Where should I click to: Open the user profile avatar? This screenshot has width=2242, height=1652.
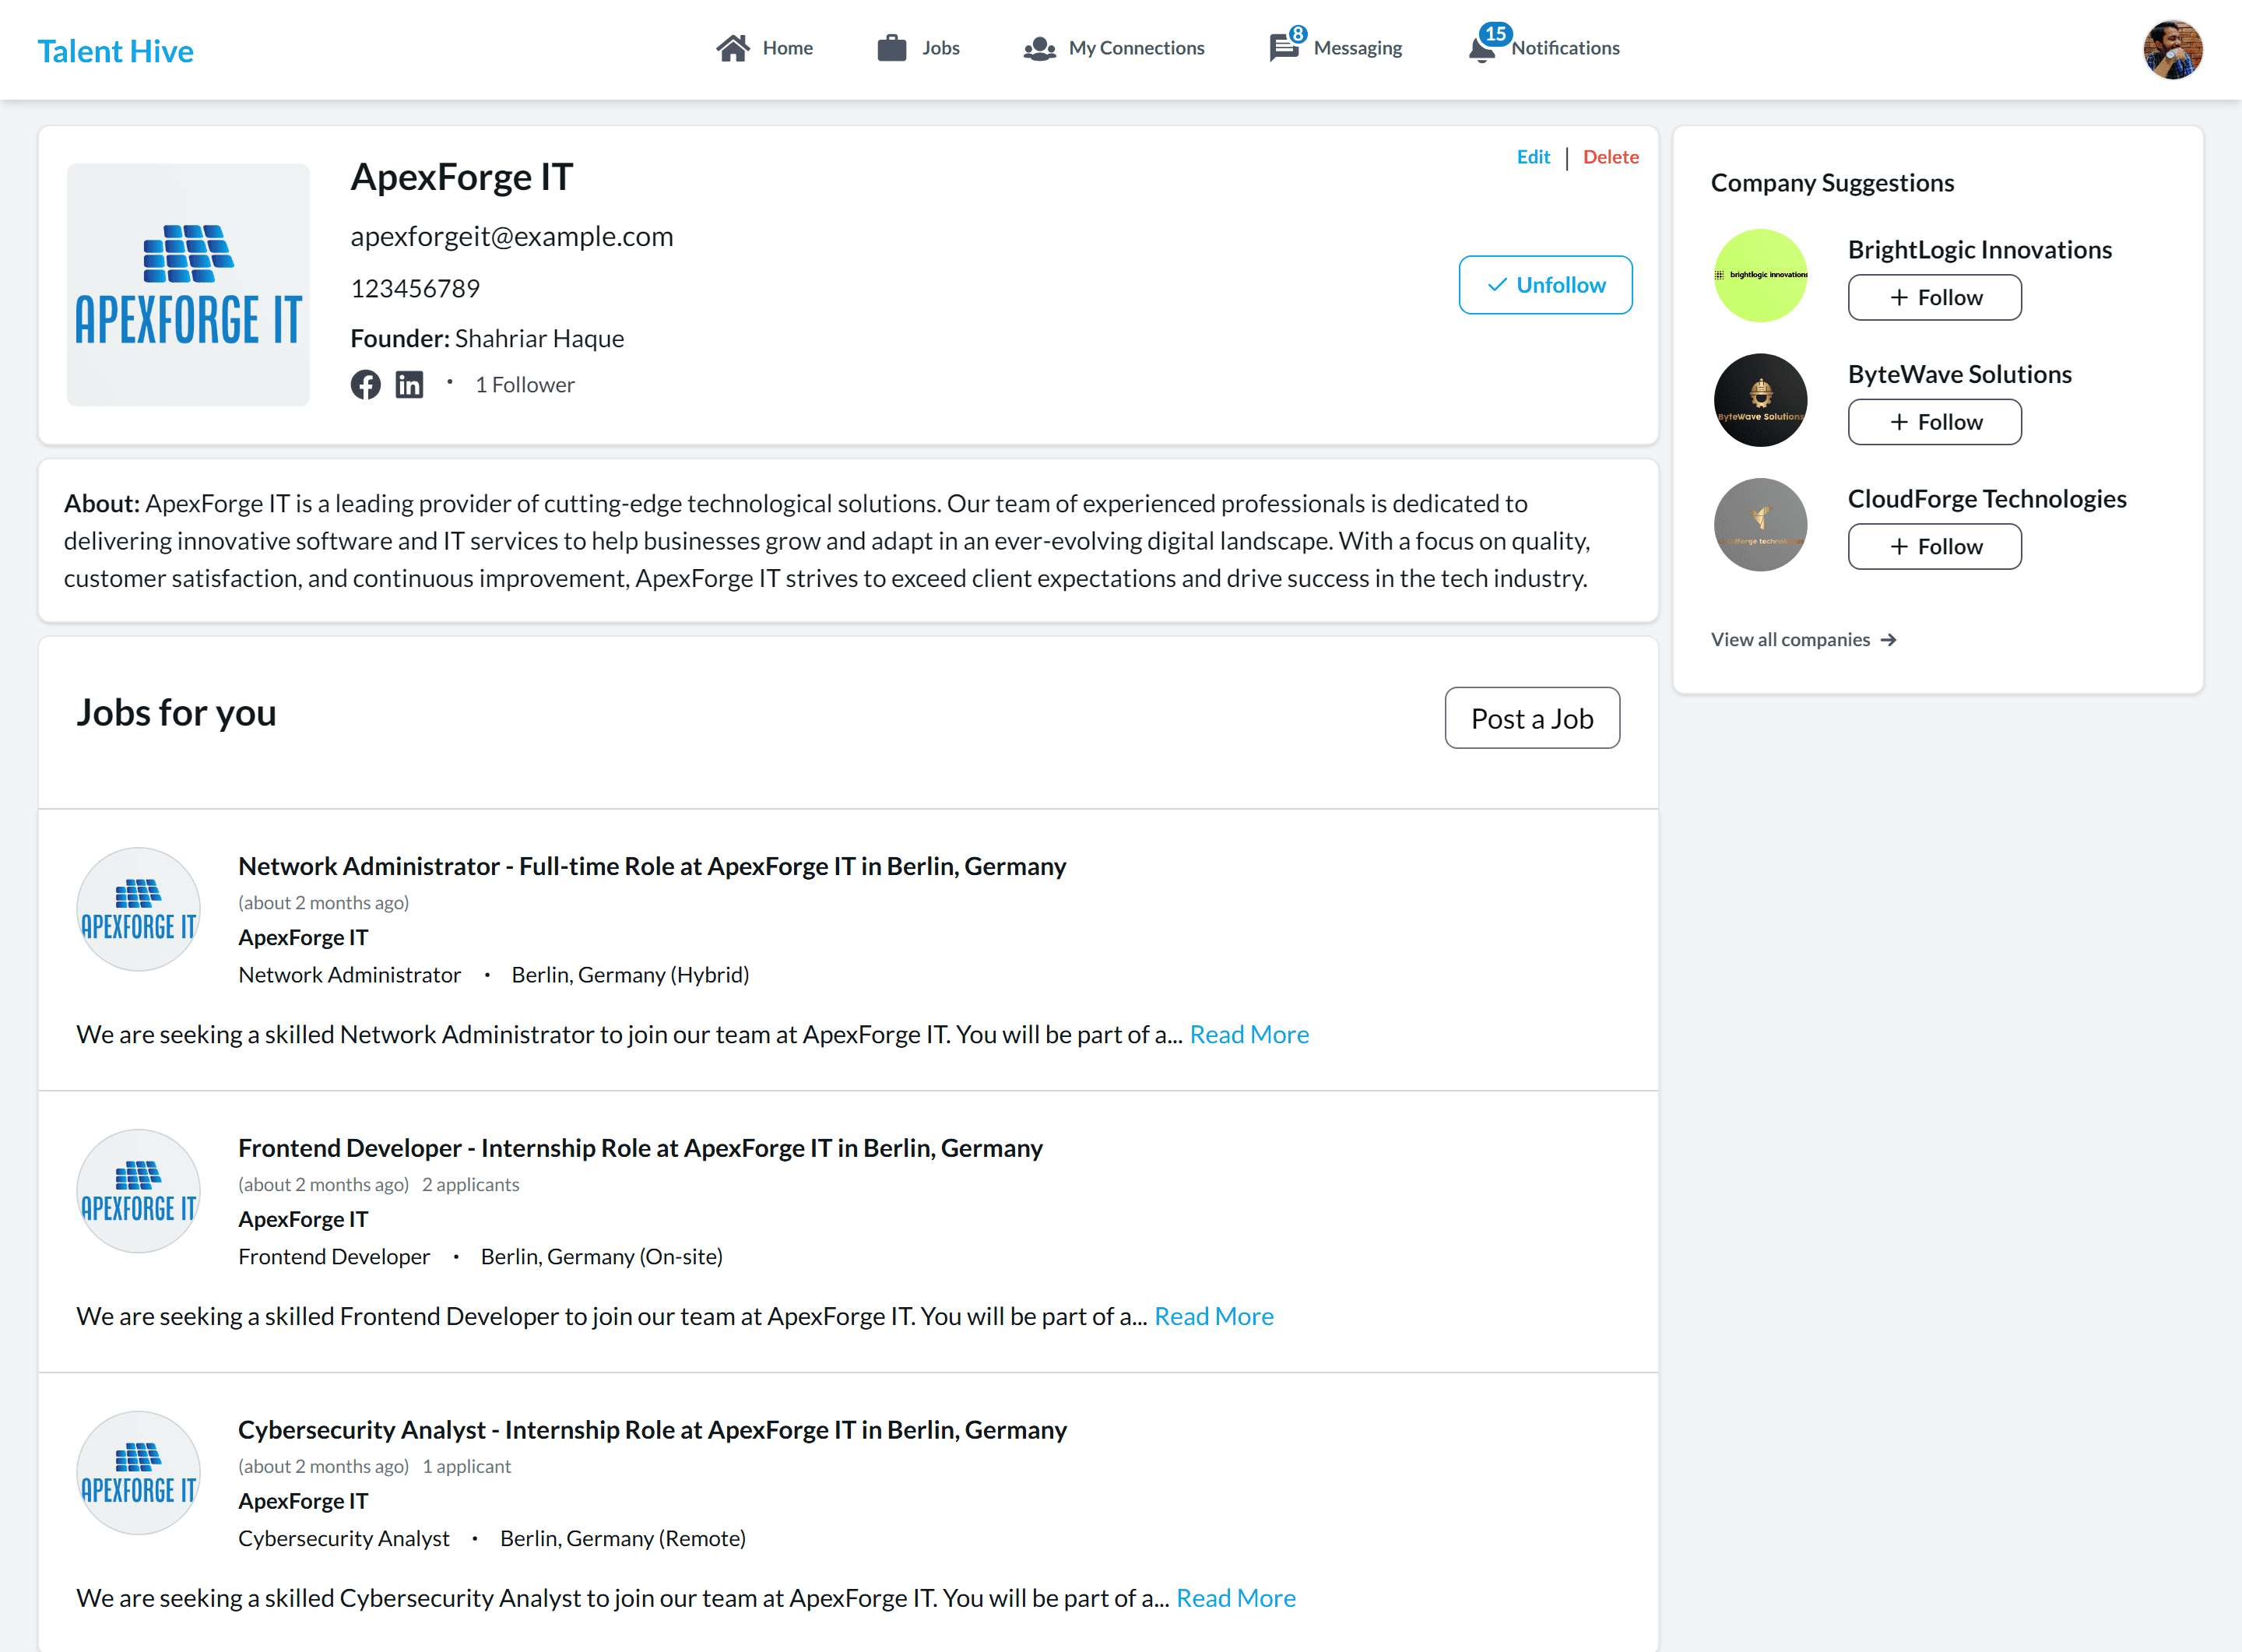[x=2172, y=49]
